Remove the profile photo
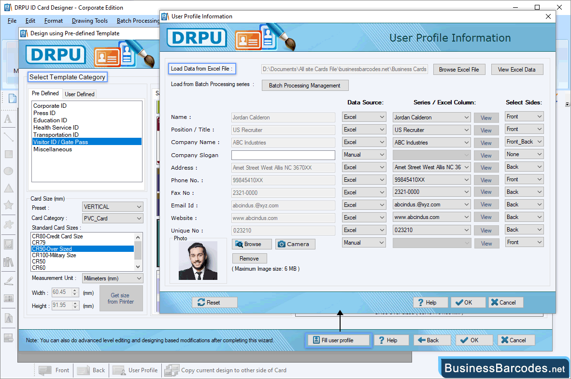The width and height of the screenshot is (571, 379). (249, 258)
